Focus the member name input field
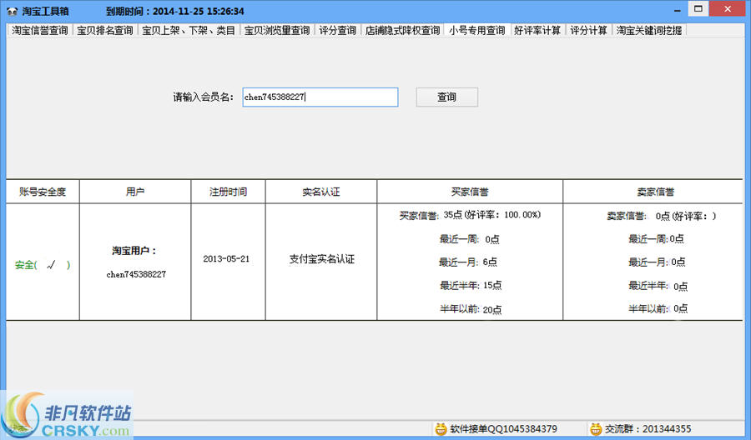The height and width of the screenshot is (440, 751). (x=320, y=97)
